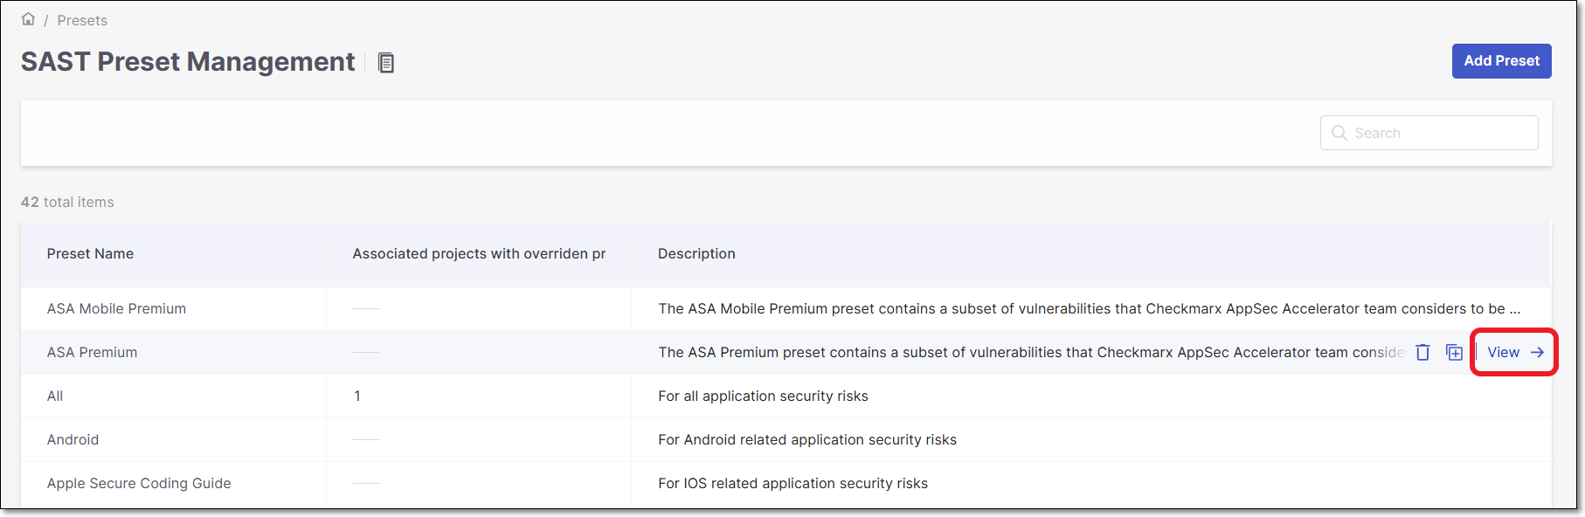
Task: Click the associated projects count of 1
Action: pos(357,396)
